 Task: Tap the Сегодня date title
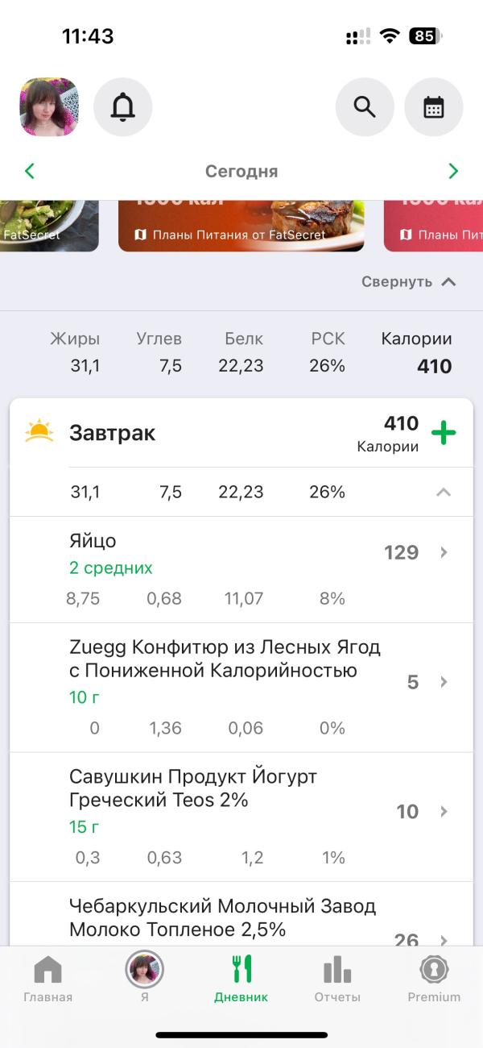[242, 171]
